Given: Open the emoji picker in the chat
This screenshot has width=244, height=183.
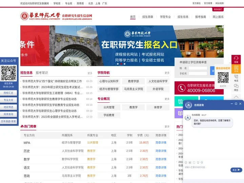Looking at the screenshot, I should pyautogui.click(x=186, y=162).
